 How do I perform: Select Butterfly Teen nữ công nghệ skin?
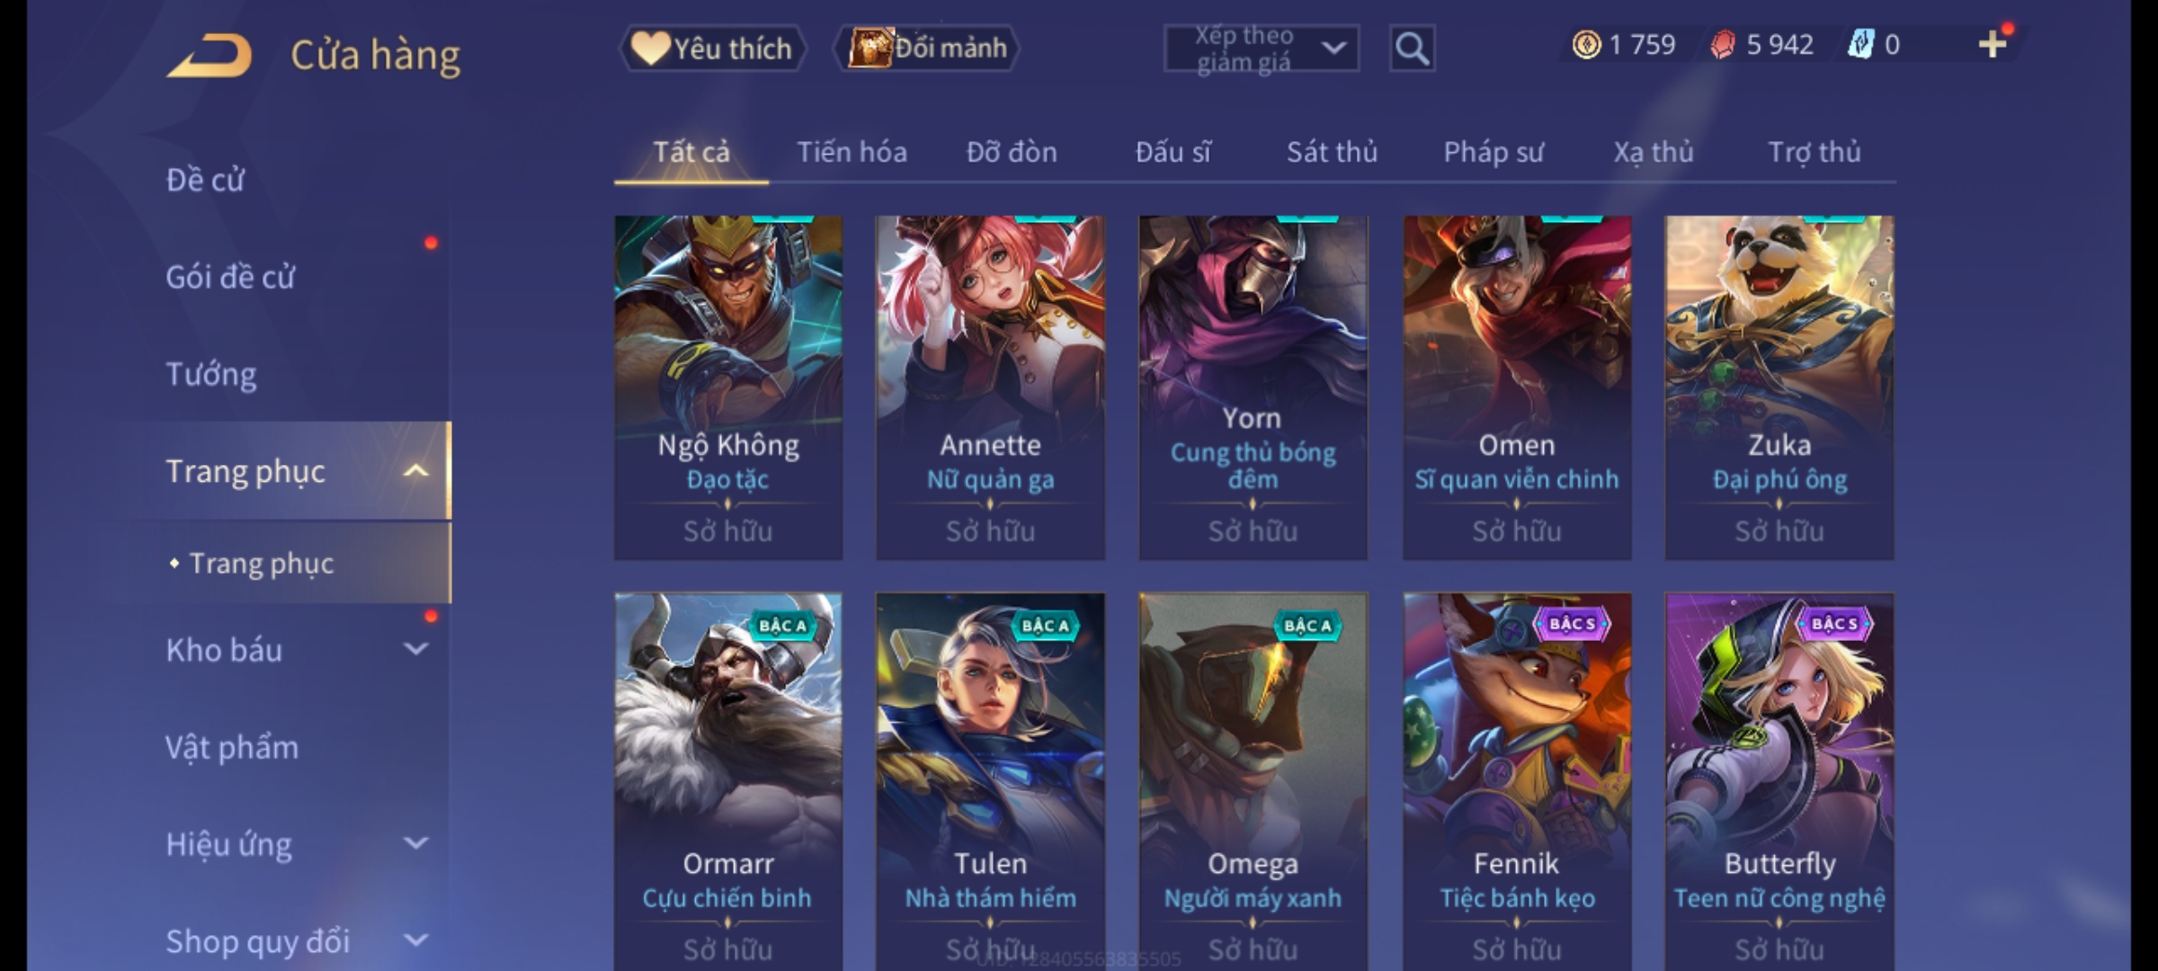click(1779, 780)
